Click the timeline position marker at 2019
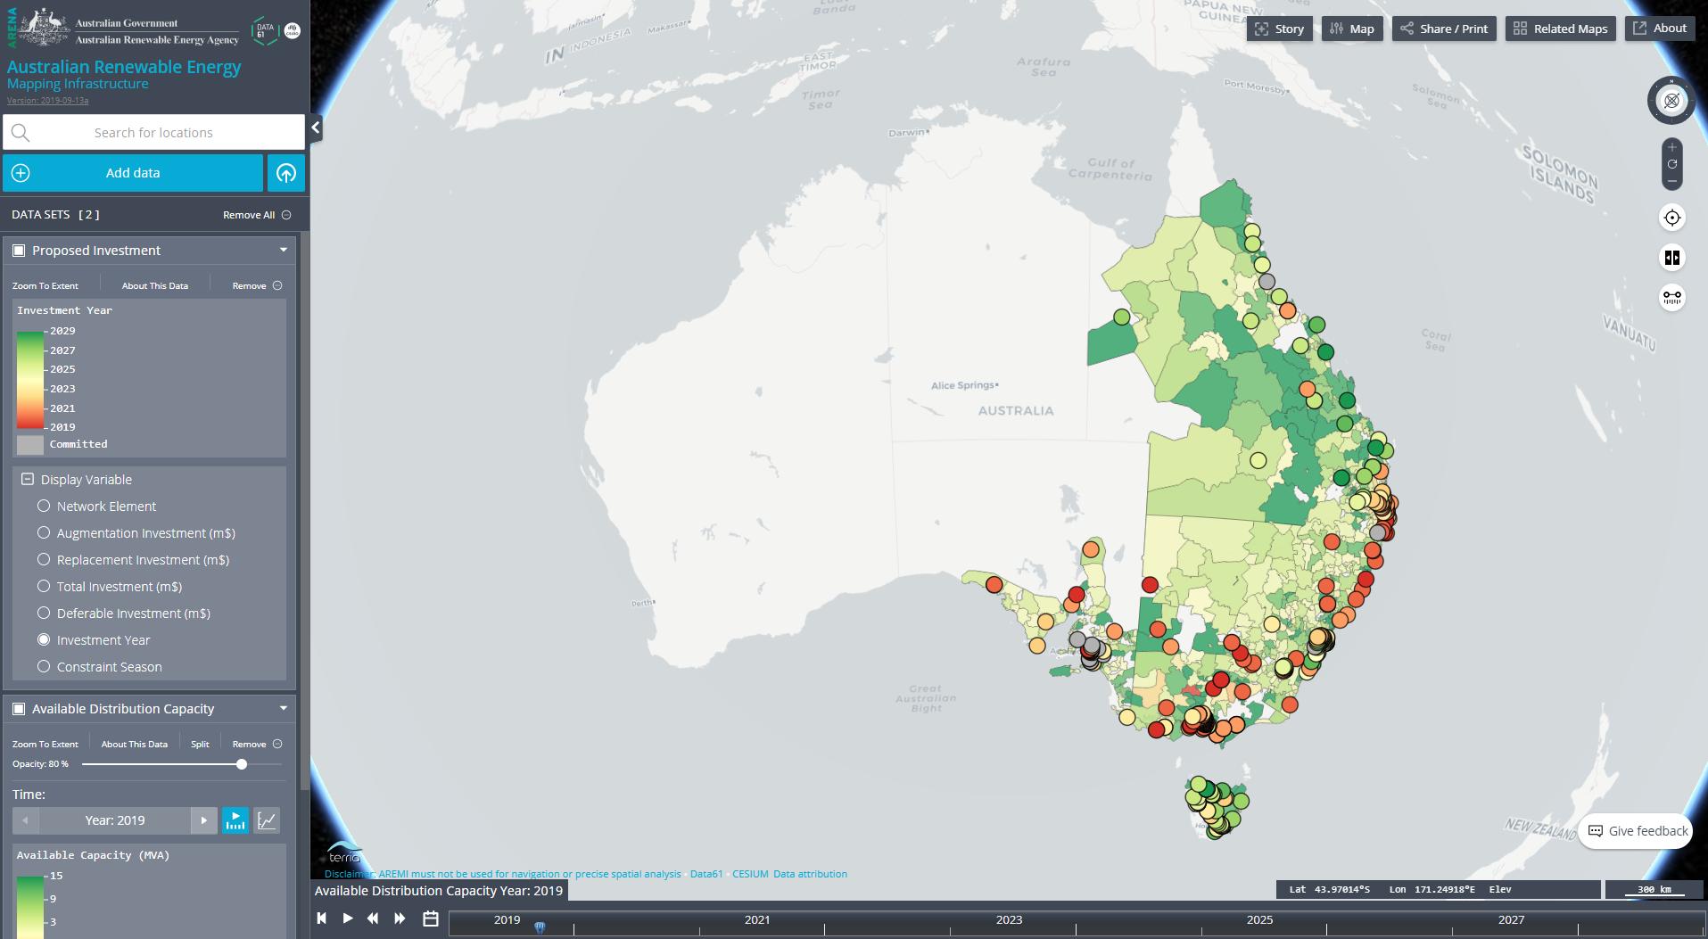Image resolution: width=1708 pixels, height=939 pixels. point(540,928)
